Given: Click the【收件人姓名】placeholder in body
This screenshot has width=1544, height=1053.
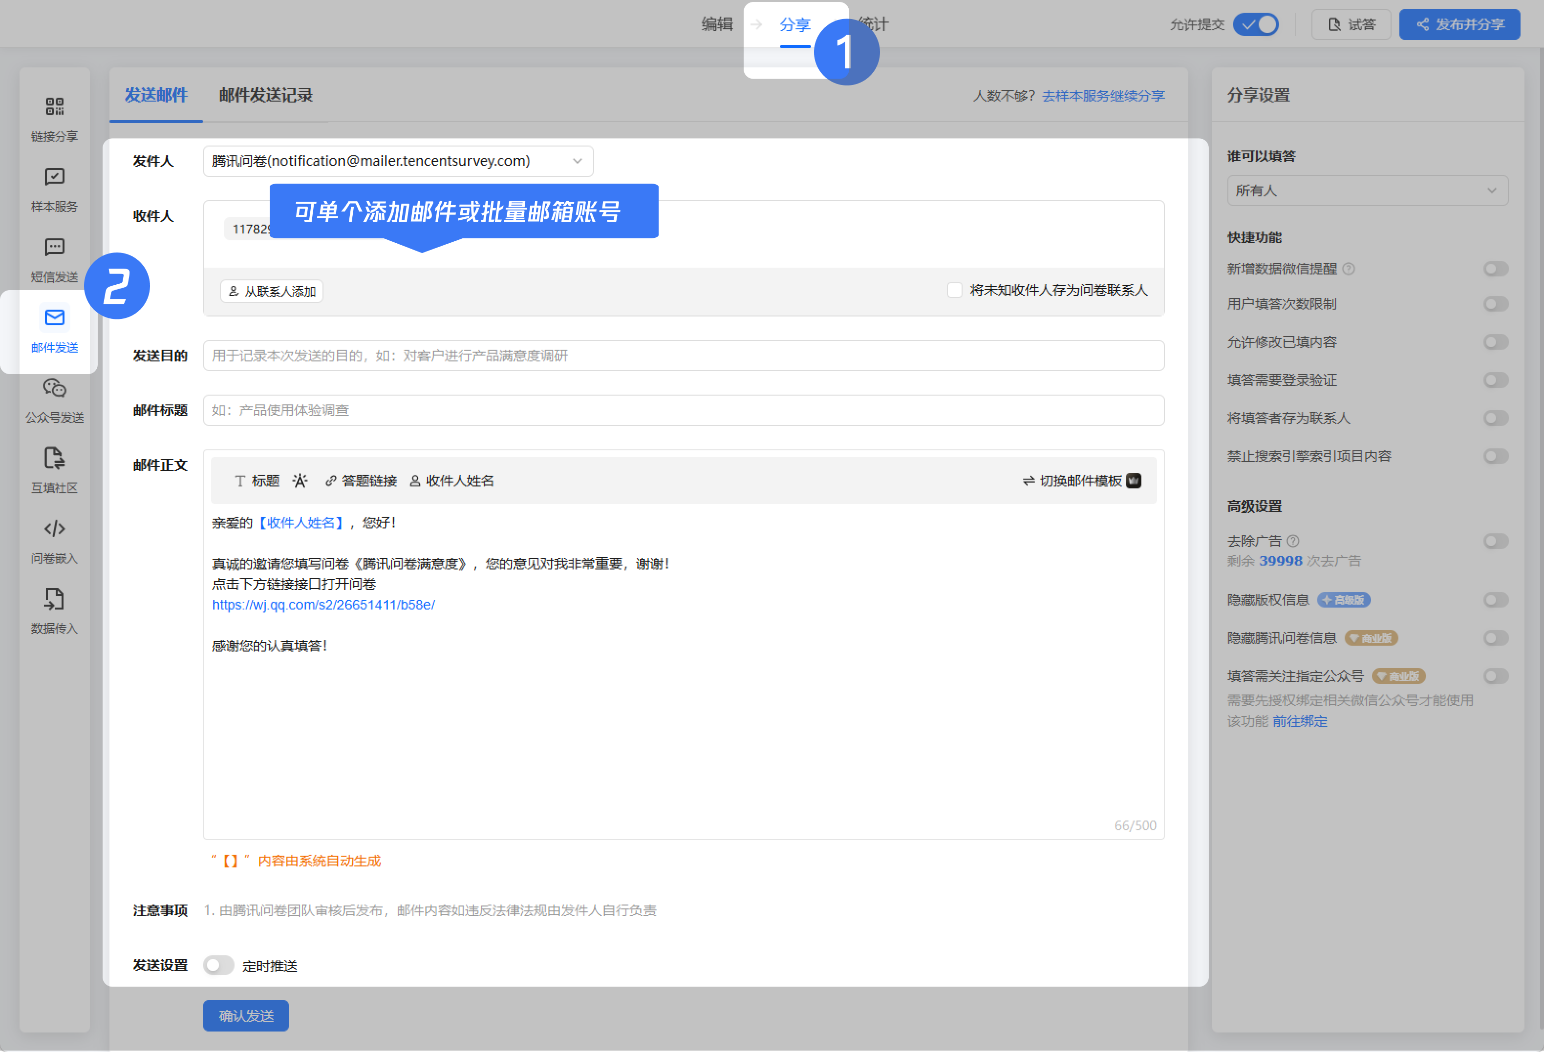Looking at the screenshot, I should pyautogui.click(x=301, y=523).
